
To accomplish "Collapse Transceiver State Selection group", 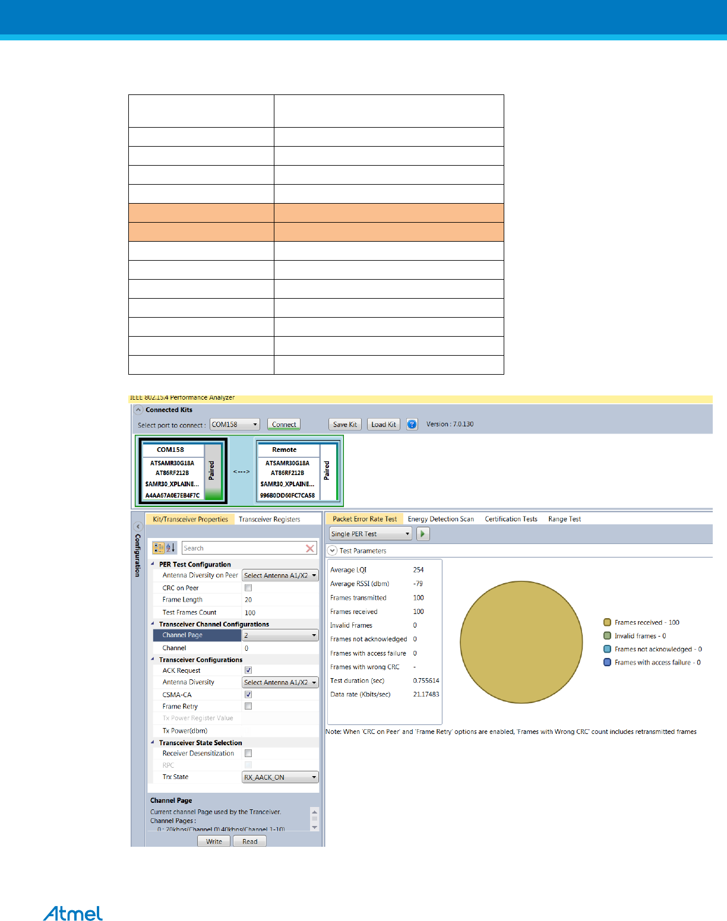I will 153,743.
